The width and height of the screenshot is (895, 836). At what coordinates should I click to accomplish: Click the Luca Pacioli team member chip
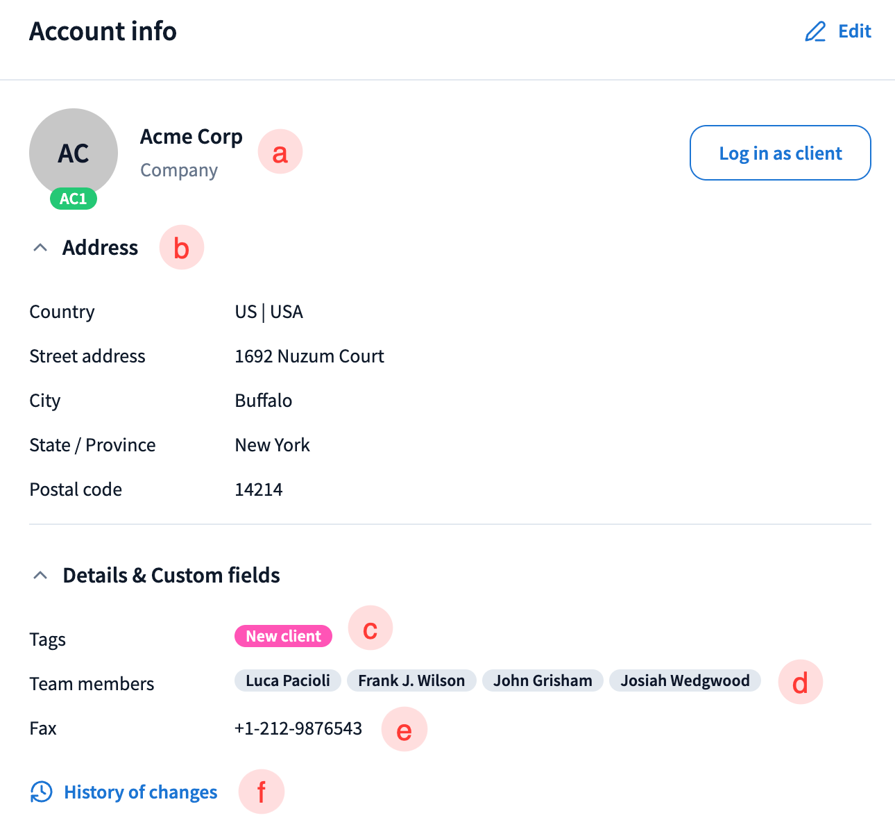point(288,680)
